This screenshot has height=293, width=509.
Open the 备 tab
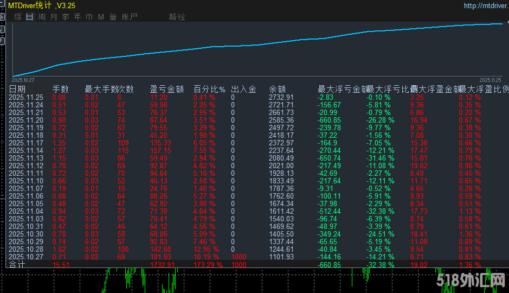[113, 17]
